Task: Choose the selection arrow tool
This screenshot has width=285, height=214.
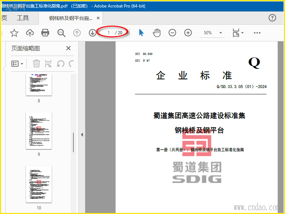Action: (141, 33)
